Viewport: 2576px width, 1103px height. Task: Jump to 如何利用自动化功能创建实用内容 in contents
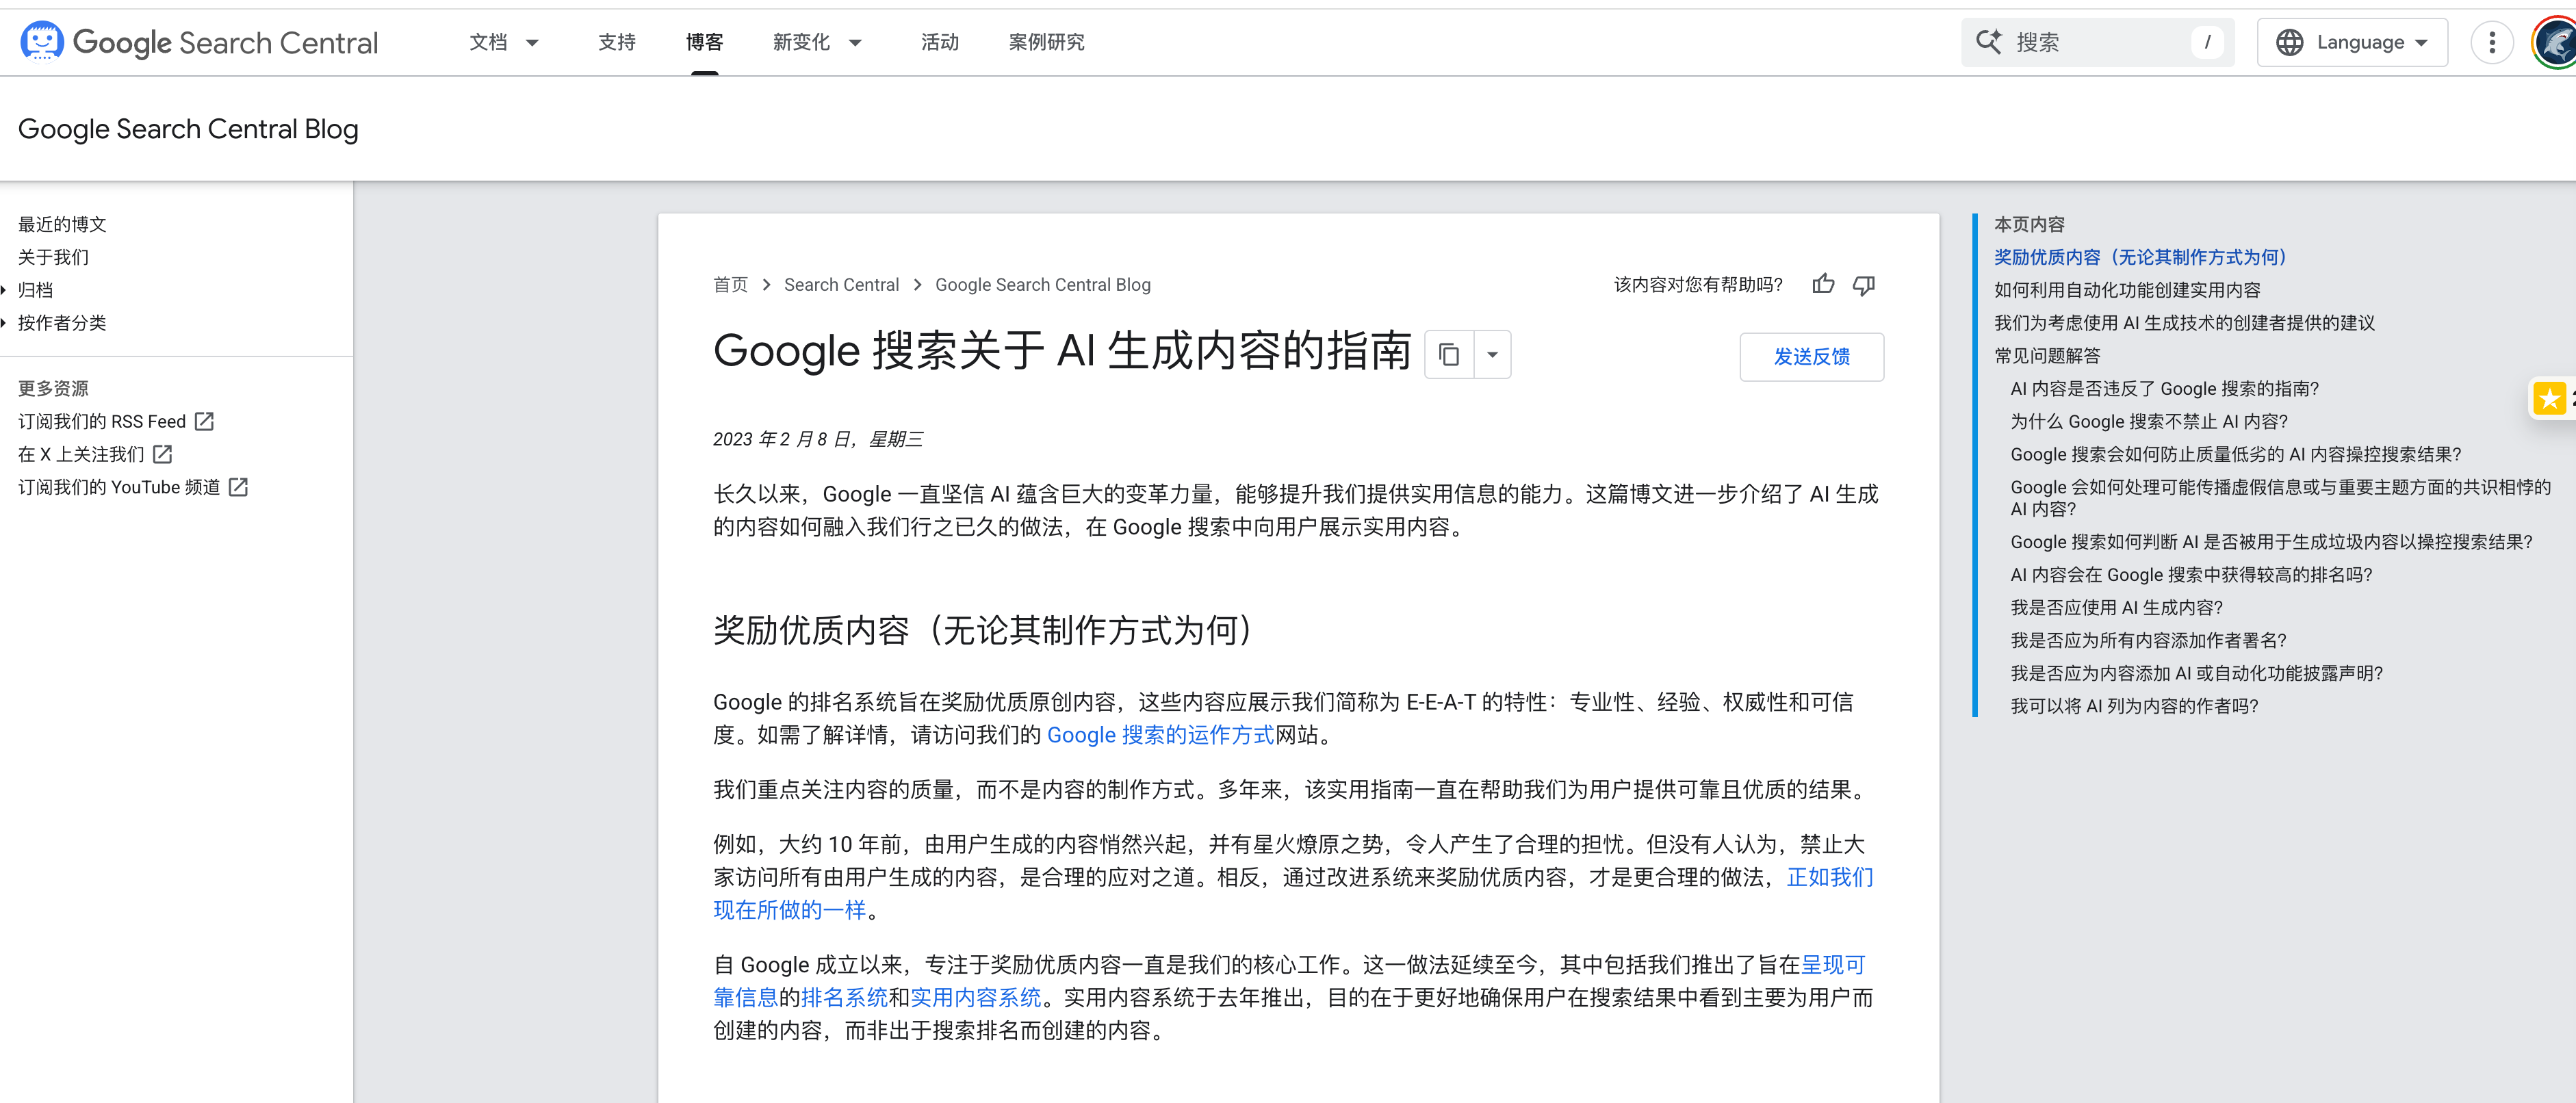point(2127,290)
